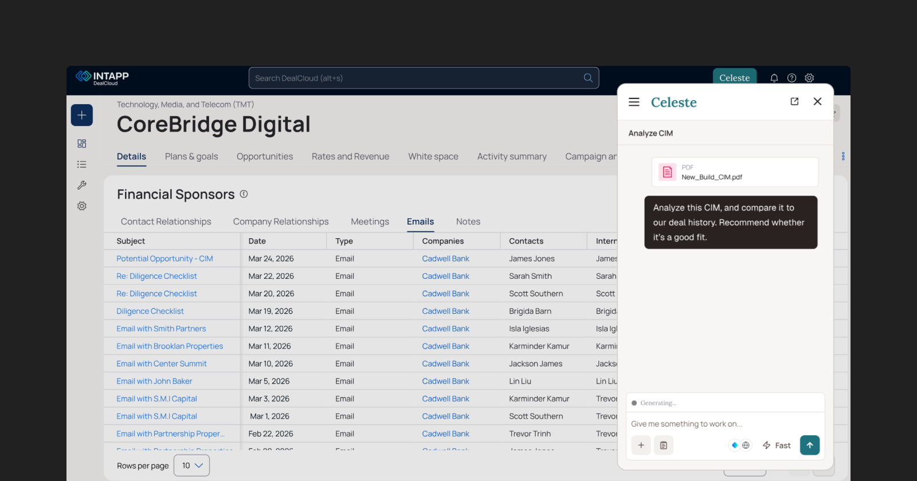Viewport: 917px width, 481px height.
Task: Click the search magnifier icon
Action: [588, 78]
